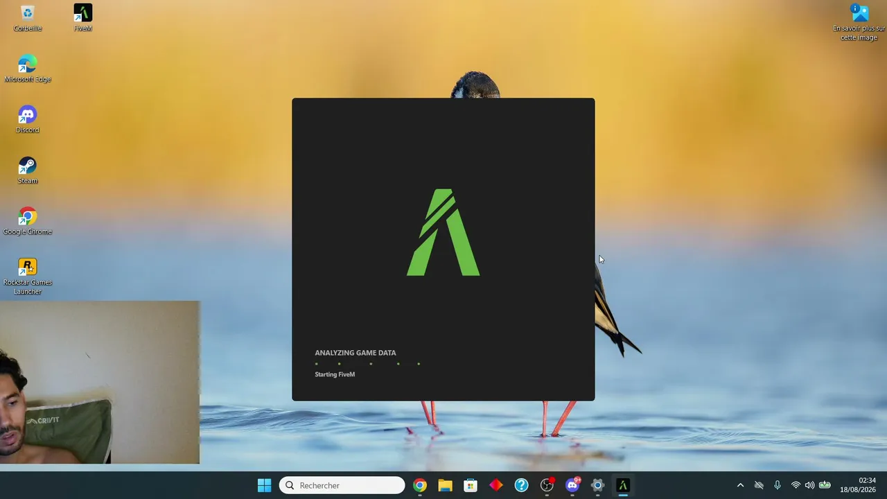887x499 pixels.
Task: Open Google Chrome from the taskbar
Action: pos(420,485)
